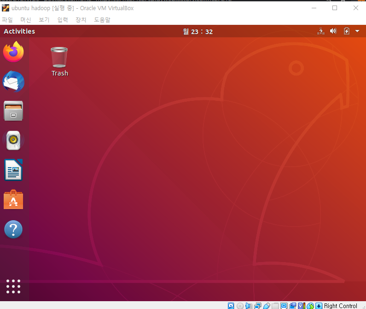366x309 pixels.
Task: Open the 도움말 menu in VirtualBox
Action: click(102, 20)
